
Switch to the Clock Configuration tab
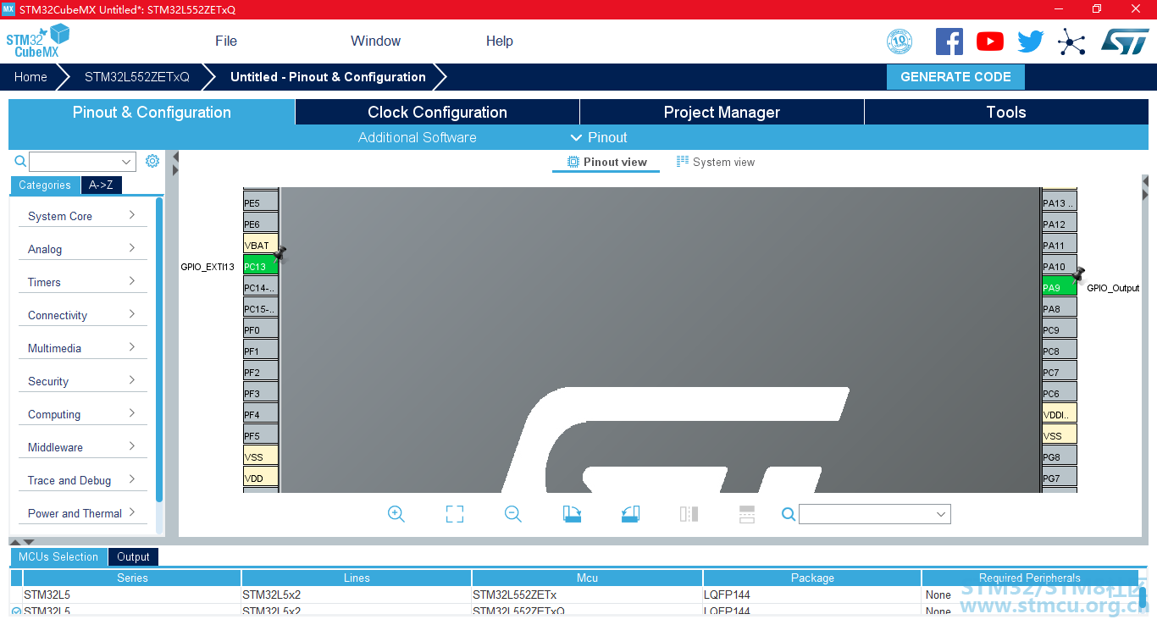click(x=437, y=112)
